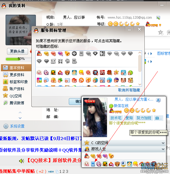Viewport: 170px width, 174px height.
Task: Open 系统设置 at the bottom left
Action: coord(14,126)
